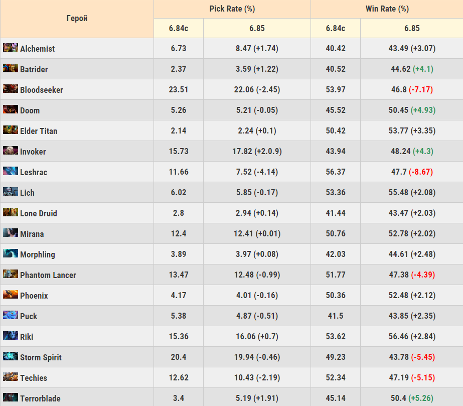Click the Techies hero icon
The height and width of the screenshot is (406, 463).
(x=11, y=377)
